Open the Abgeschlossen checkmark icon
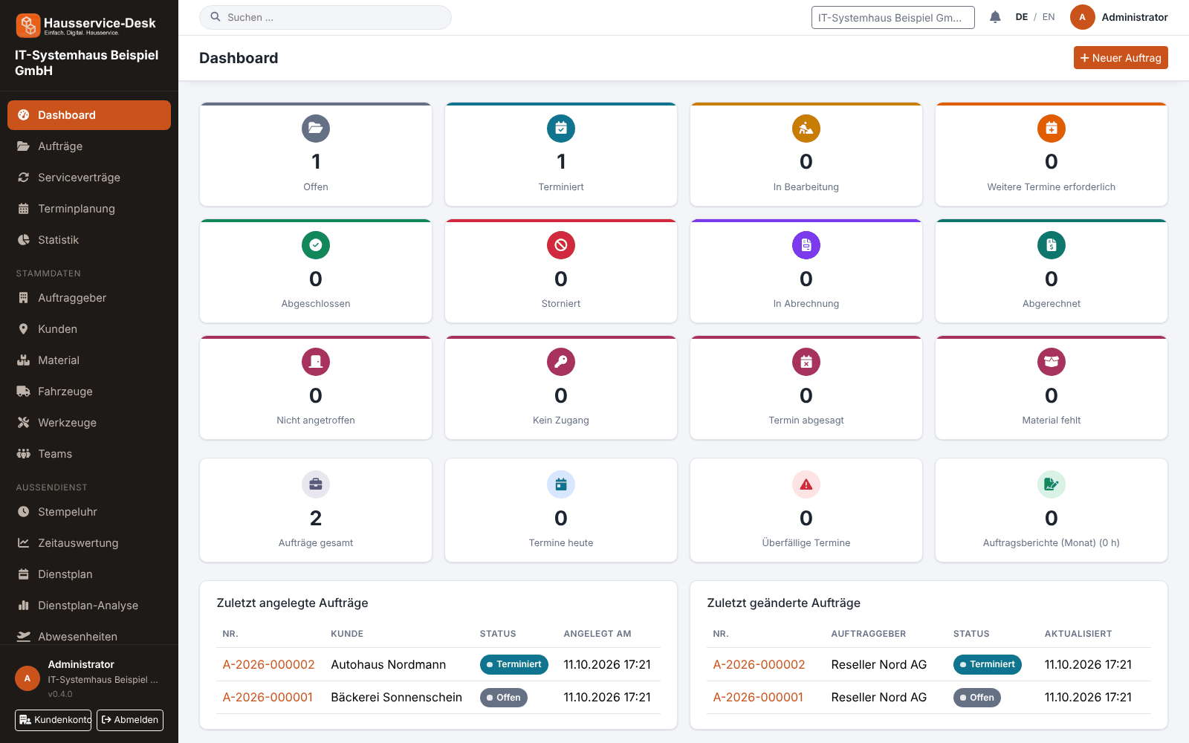1189x743 pixels. tap(316, 245)
